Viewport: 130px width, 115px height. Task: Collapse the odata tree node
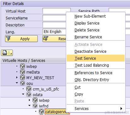[x=23, y=94]
